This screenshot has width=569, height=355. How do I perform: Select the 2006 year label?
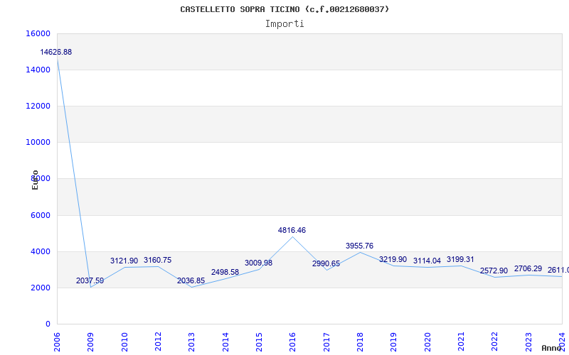[57, 342]
